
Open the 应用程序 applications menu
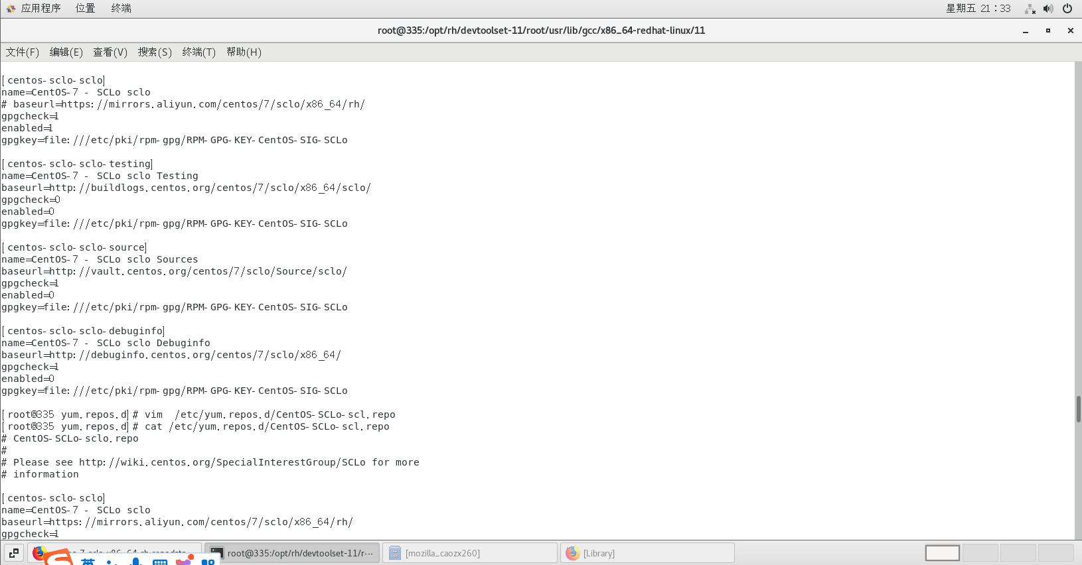tap(40, 9)
